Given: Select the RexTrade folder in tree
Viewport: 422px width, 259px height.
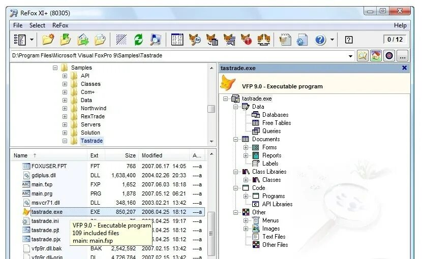Looking at the screenshot, I should [93, 116].
